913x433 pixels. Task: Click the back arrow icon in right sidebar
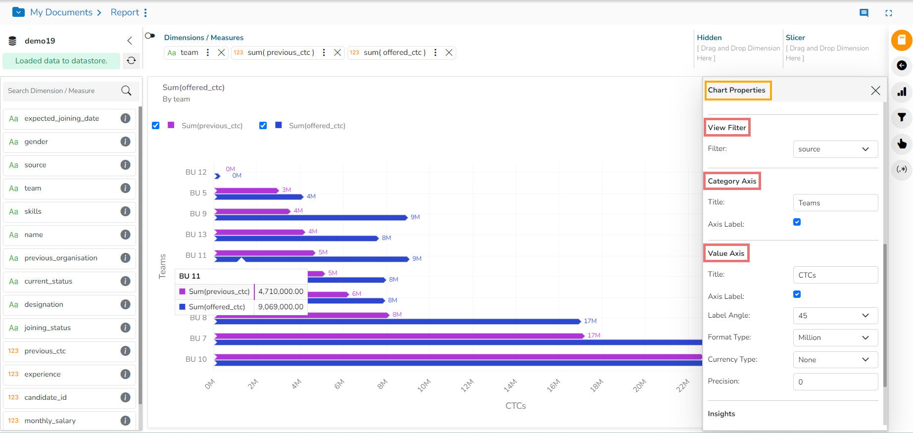(902, 66)
